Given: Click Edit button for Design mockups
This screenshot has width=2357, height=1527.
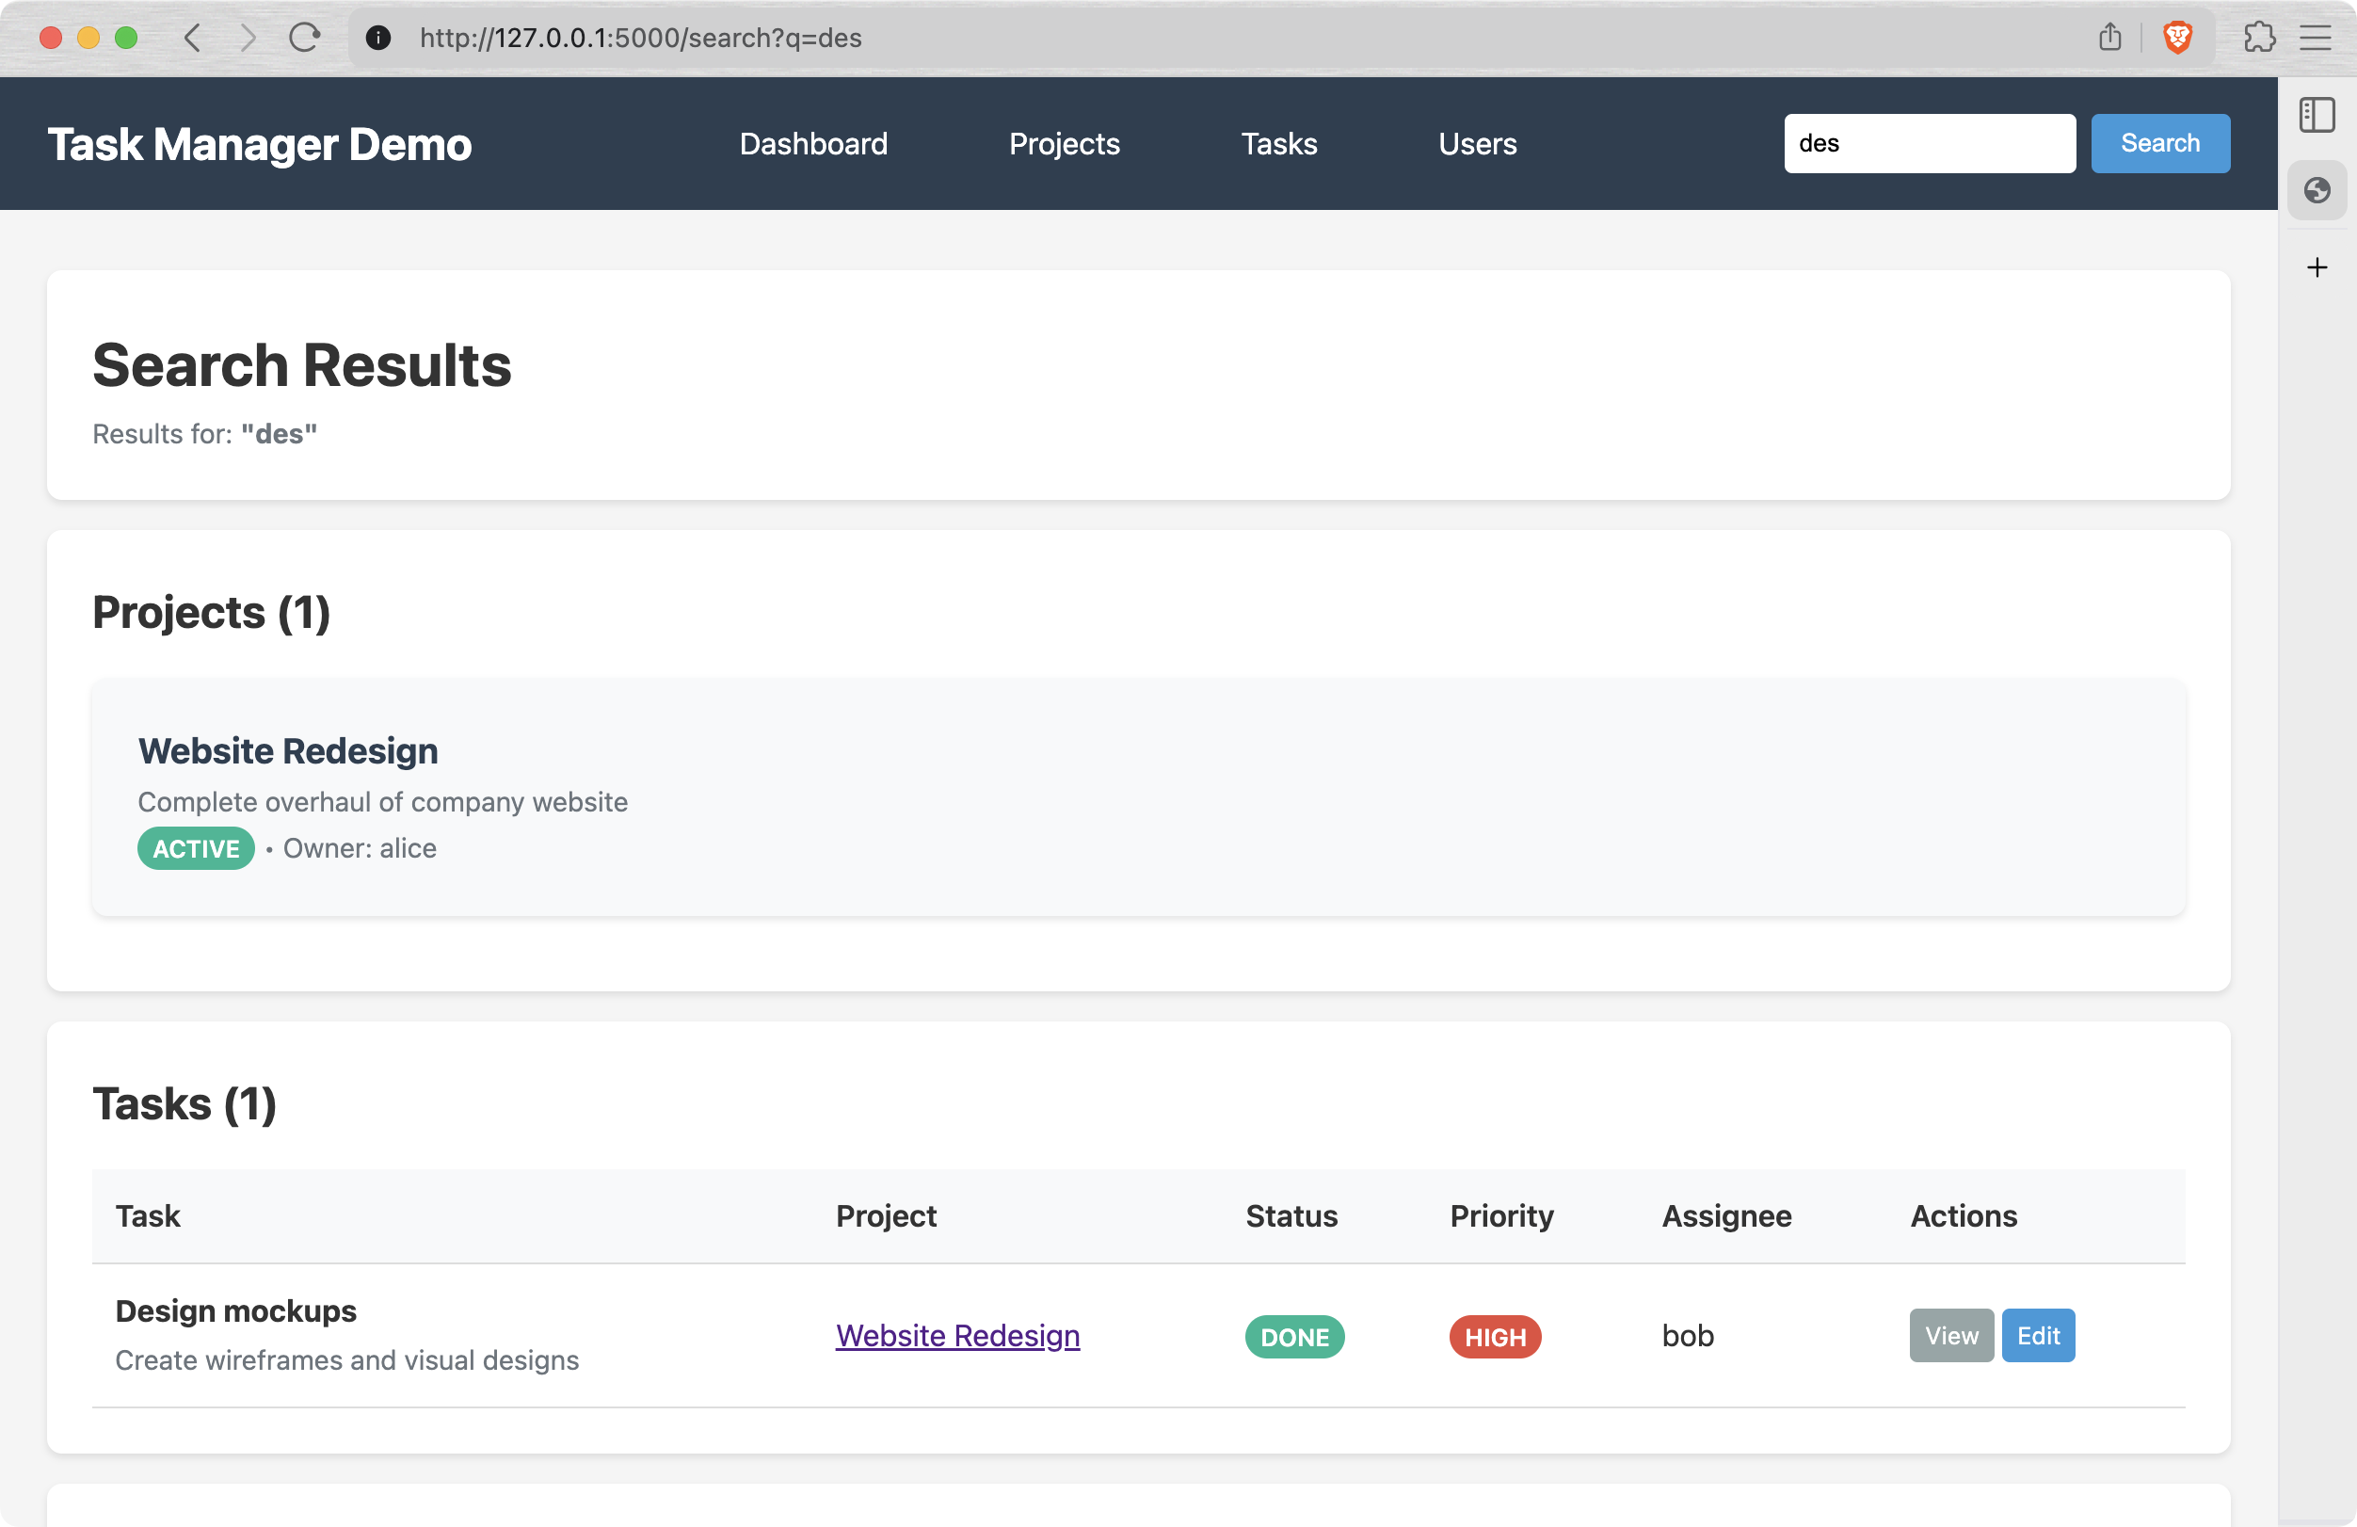Looking at the screenshot, I should click(x=2037, y=1336).
